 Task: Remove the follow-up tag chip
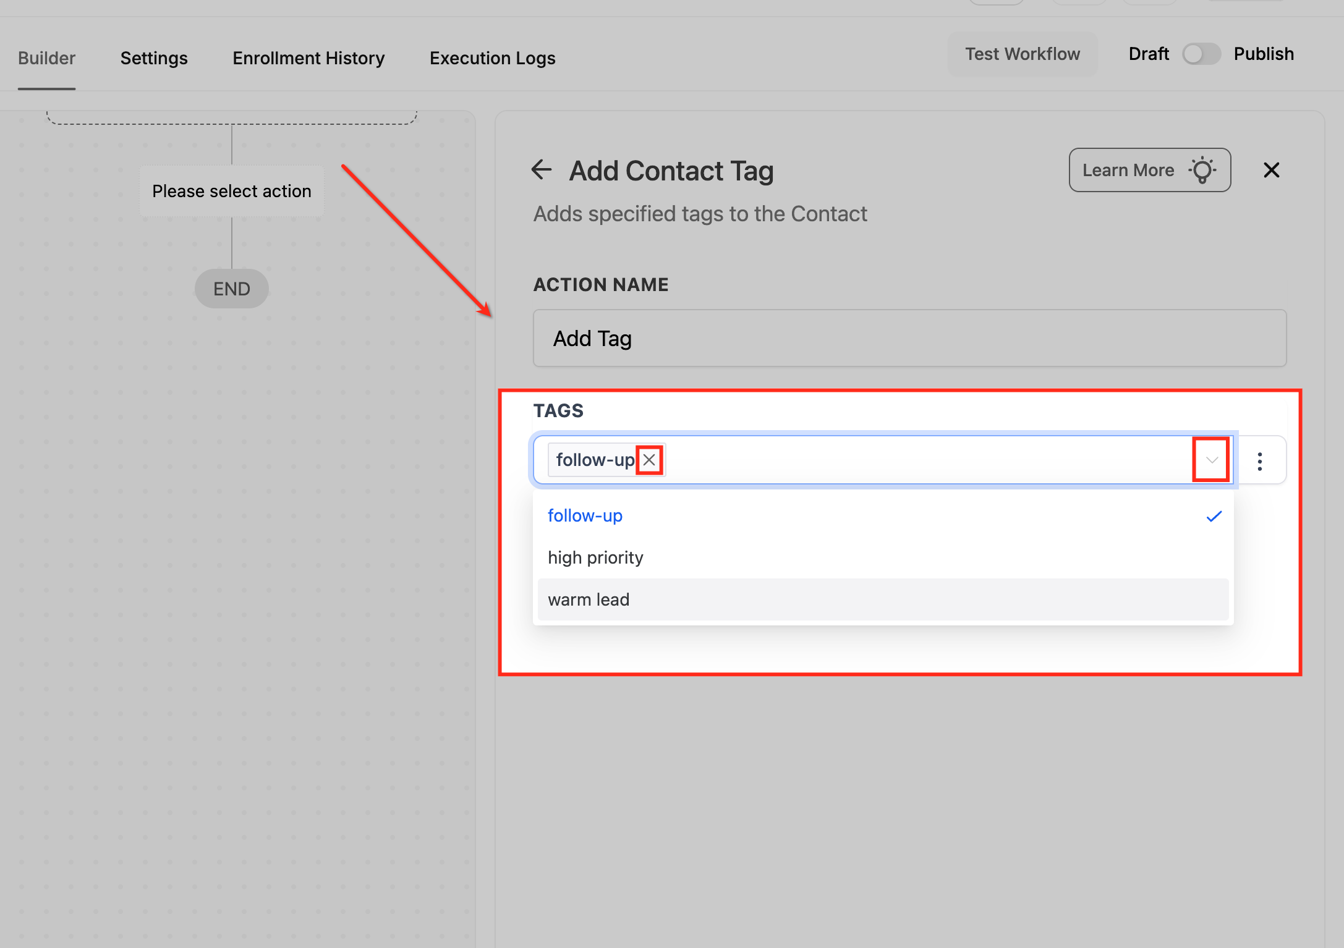[x=649, y=460]
